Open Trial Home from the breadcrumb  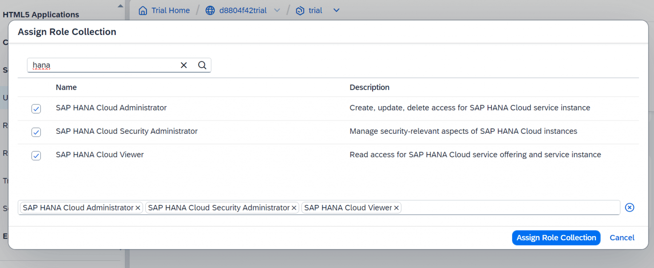169,10
